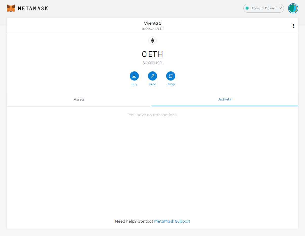Open MetaMask Support link
This screenshot has height=236, width=305.
coord(172,221)
